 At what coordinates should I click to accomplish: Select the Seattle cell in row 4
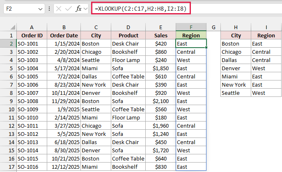pyautogui.click(x=96, y=60)
